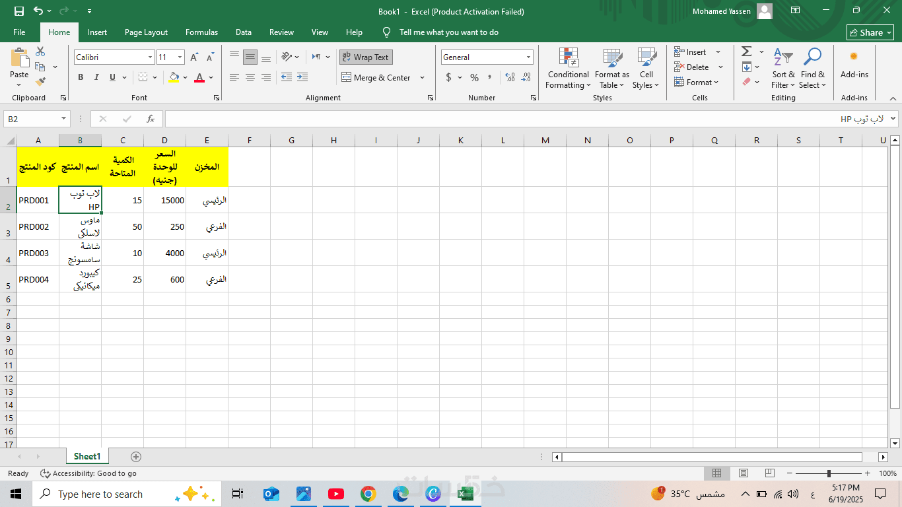
Task: Open the Name Box dropdown arrow
Action: (64, 119)
